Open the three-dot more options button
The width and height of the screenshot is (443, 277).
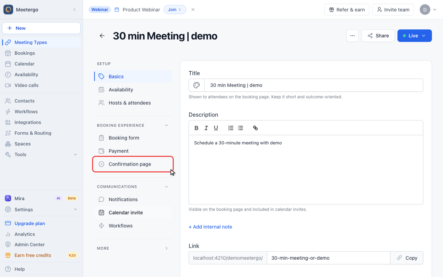(x=352, y=36)
